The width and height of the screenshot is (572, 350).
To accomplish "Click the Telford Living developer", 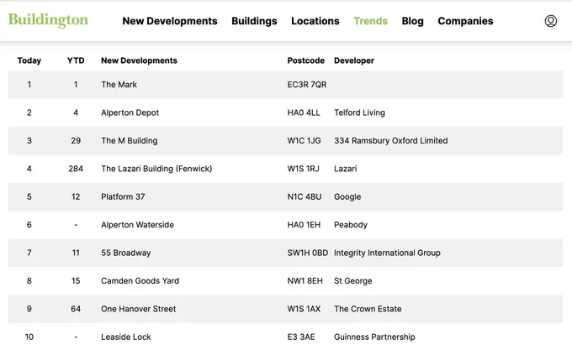I will [359, 112].
